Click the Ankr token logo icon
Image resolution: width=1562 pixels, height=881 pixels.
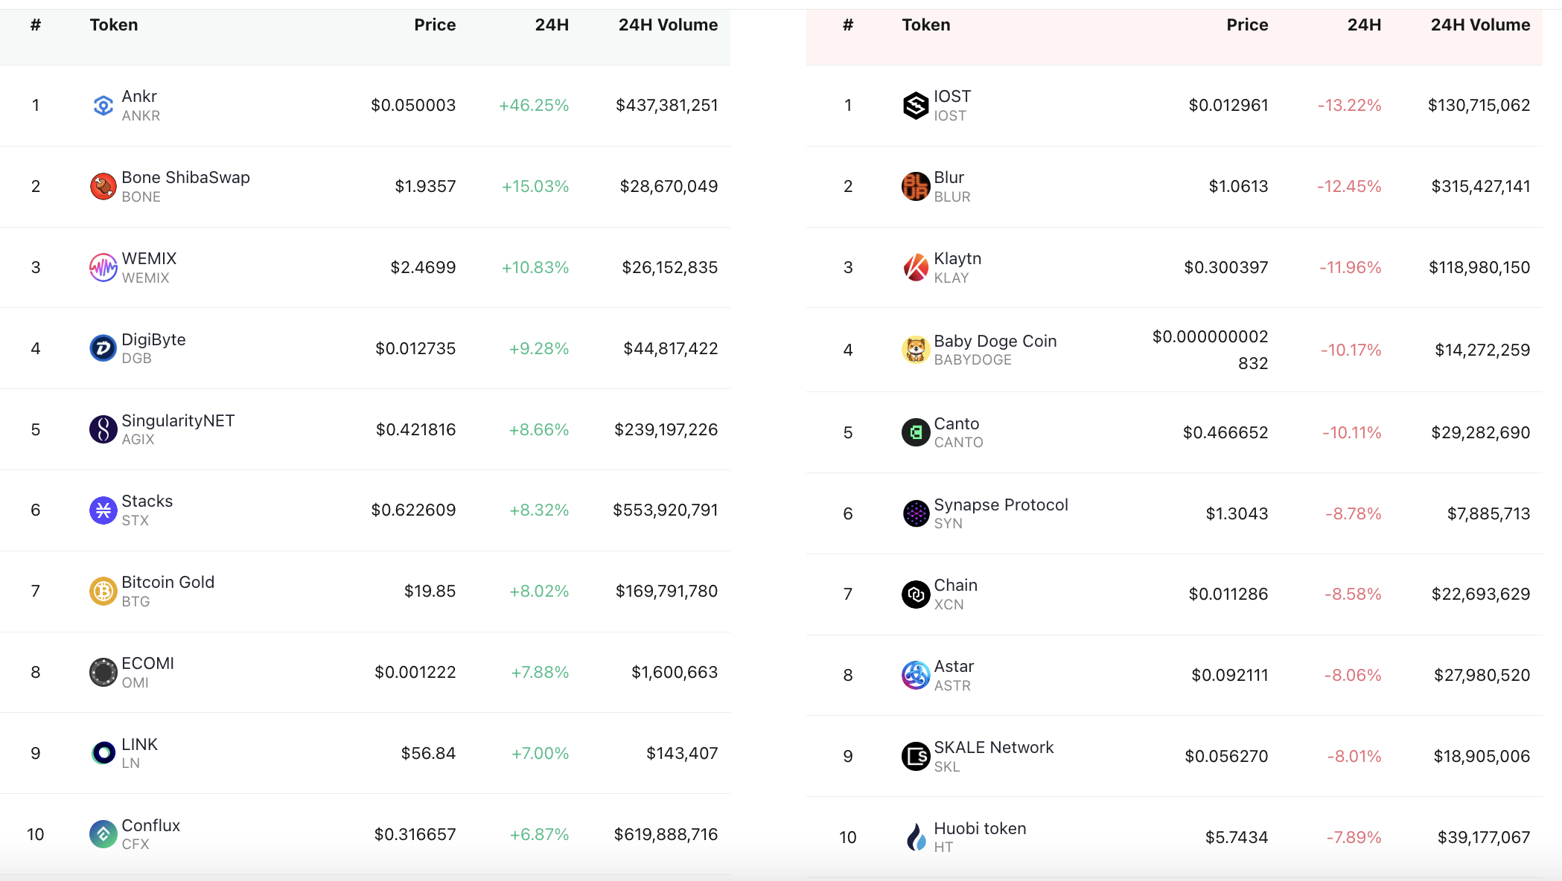click(x=103, y=106)
